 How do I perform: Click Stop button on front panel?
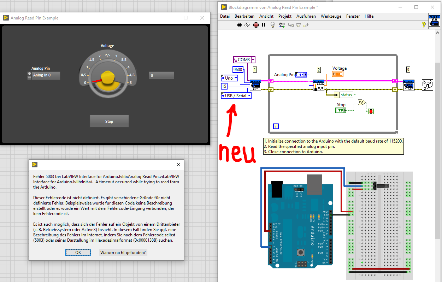pos(109,121)
